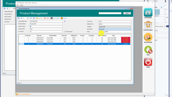The width and height of the screenshot is (172, 97).
Task: Minimize the Product Management child window
Action: pyautogui.click(x=126, y=8)
